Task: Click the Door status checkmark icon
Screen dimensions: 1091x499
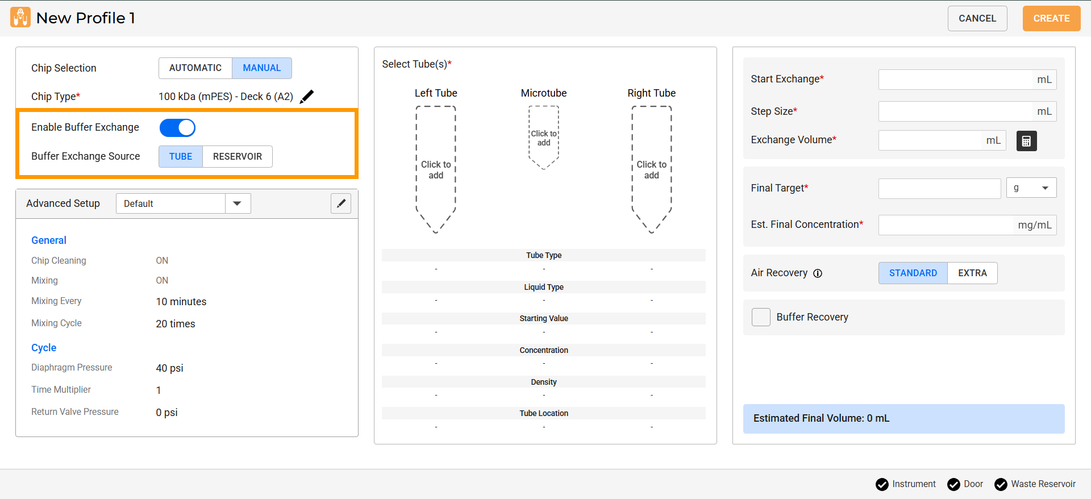Action: (x=953, y=484)
